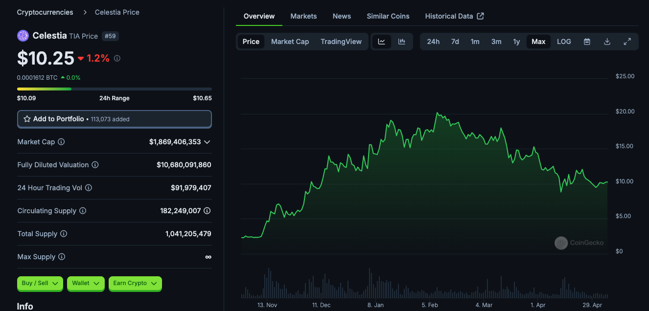Switch to the Overview tab
The image size is (649, 311).
click(259, 16)
